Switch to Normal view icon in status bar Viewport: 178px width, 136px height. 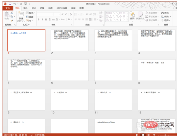tap(137, 135)
